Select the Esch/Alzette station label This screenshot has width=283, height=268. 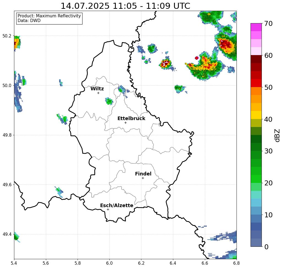pos(117,205)
